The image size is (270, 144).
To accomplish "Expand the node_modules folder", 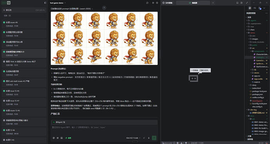I will pyautogui.click(x=257, y=42).
